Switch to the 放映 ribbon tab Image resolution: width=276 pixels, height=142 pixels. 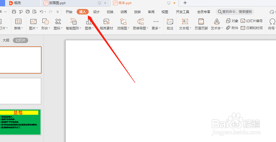137,12
